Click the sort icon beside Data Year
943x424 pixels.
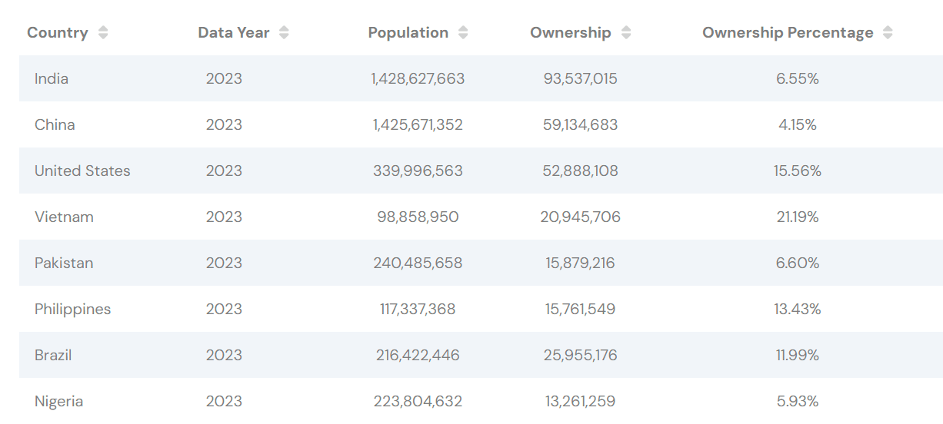coord(284,33)
